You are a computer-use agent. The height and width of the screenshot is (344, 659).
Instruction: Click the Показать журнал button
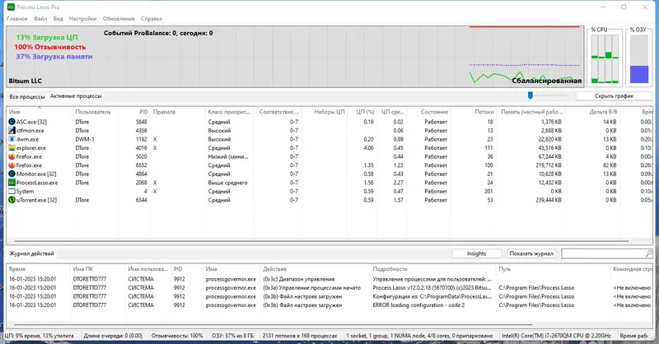pos(532,253)
